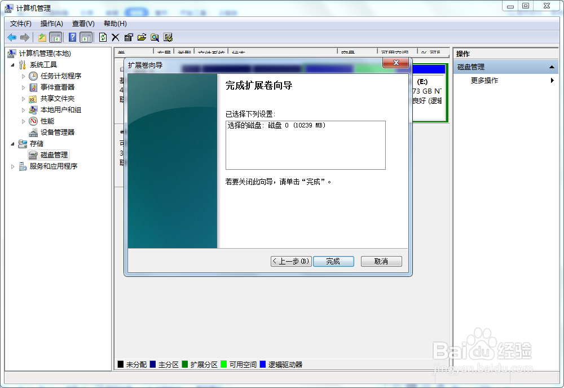Click the Delete X toolbar icon
Image resolution: width=564 pixels, height=388 pixels.
(116, 37)
